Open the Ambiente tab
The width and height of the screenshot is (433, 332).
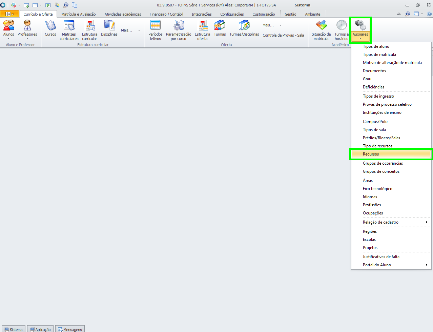(x=313, y=14)
